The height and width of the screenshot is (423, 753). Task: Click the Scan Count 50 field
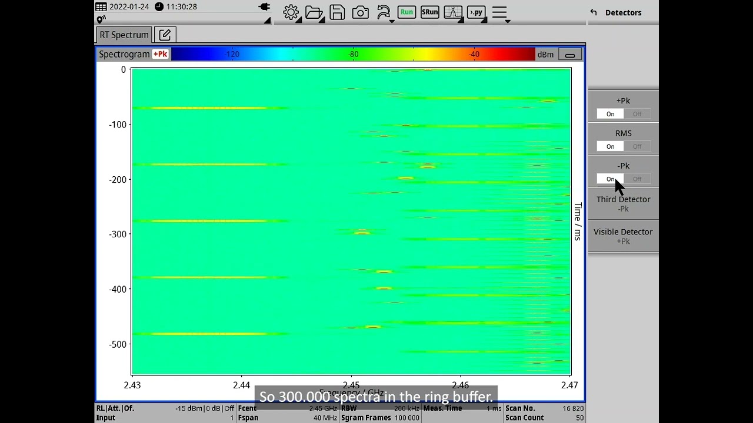coord(545,418)
